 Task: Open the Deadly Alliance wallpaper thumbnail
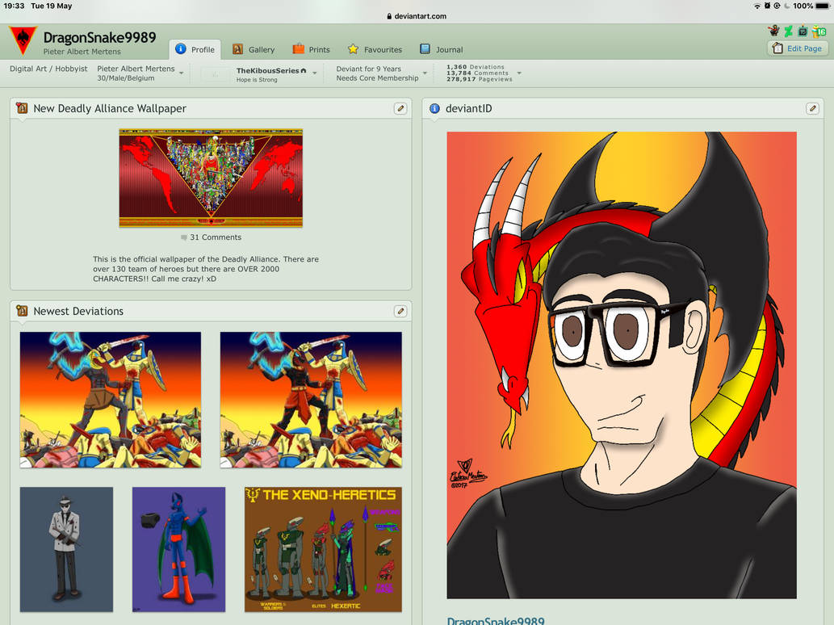point(212,178)
